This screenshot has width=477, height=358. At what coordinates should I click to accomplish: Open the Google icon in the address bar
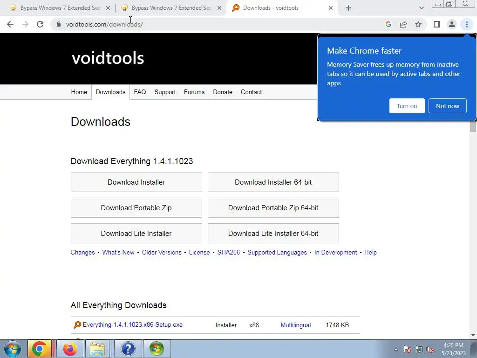[388, 24]
